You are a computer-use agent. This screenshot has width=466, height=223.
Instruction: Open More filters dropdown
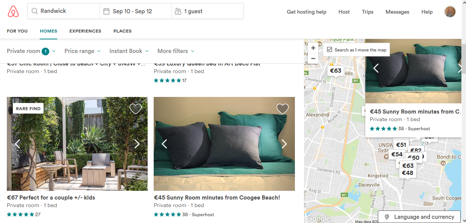(176, 51)
